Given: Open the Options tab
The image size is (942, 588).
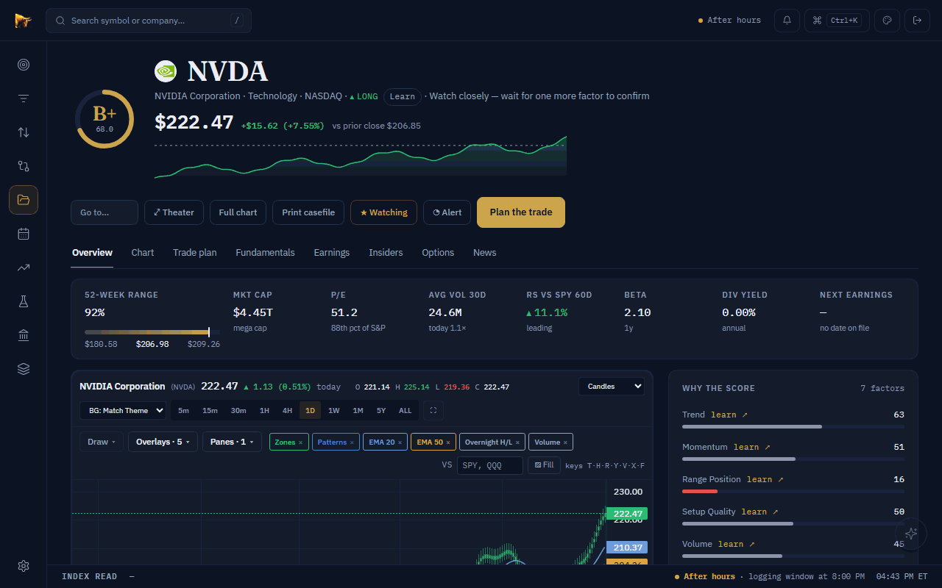Looking at the screenshot, I should point(438,252).
